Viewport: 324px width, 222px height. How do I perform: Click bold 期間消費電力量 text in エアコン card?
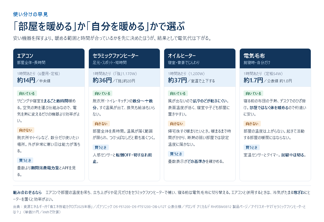(x=45, y=168)
